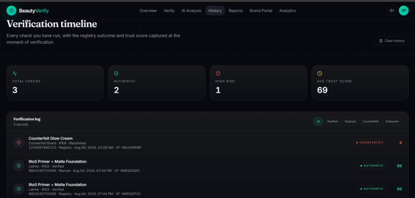
Task: Filter log by Expired
Action: pos(350,121)
